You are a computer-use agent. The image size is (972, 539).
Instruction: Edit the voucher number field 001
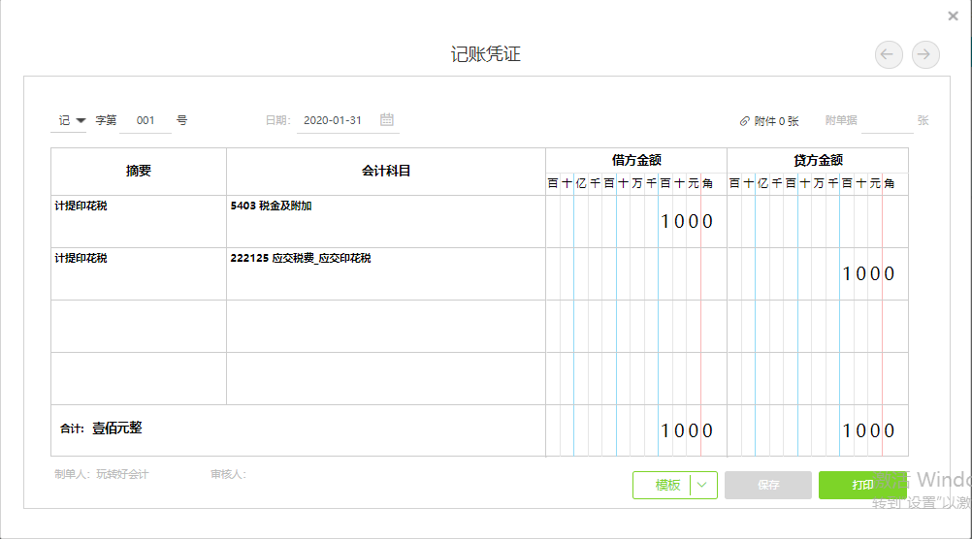click(x=146, y=120)
